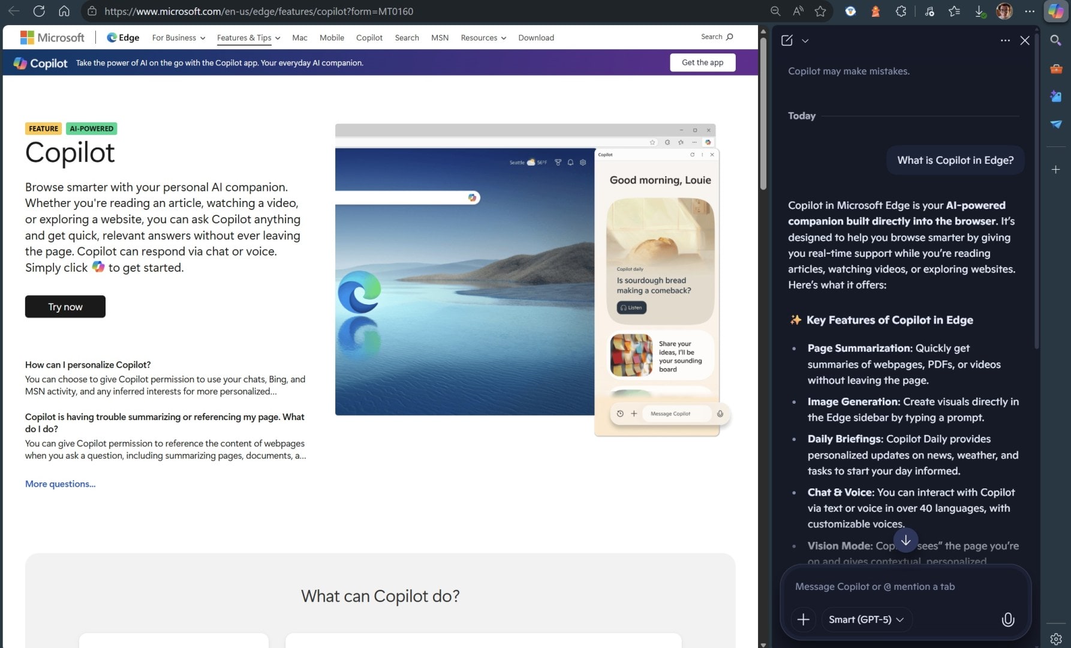Add this page to favorites
The width and height of the screenshot is (1071, 648).
pos(820,11)
